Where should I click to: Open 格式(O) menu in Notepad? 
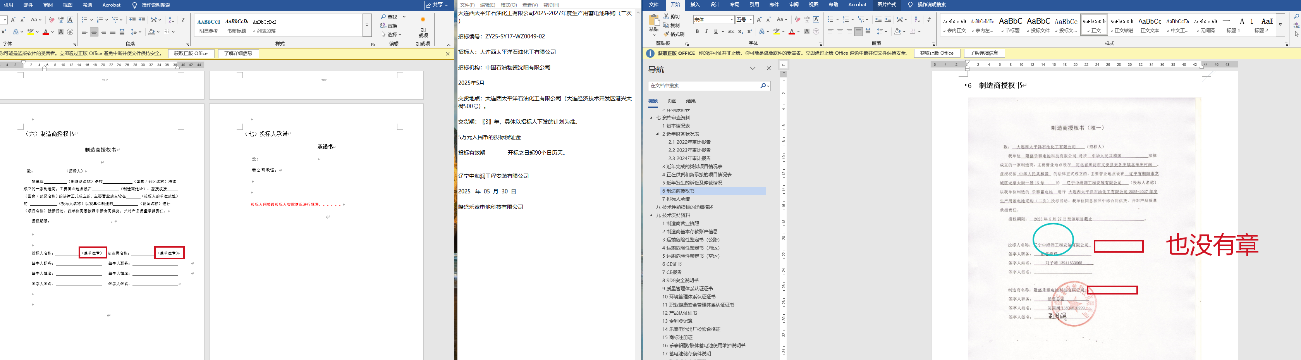tap(509, 5)
